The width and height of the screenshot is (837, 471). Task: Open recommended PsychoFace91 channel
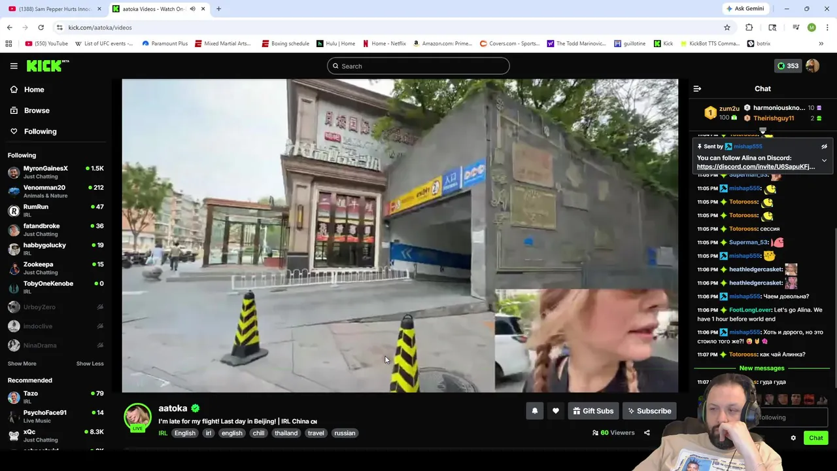(x=56, y=416)
